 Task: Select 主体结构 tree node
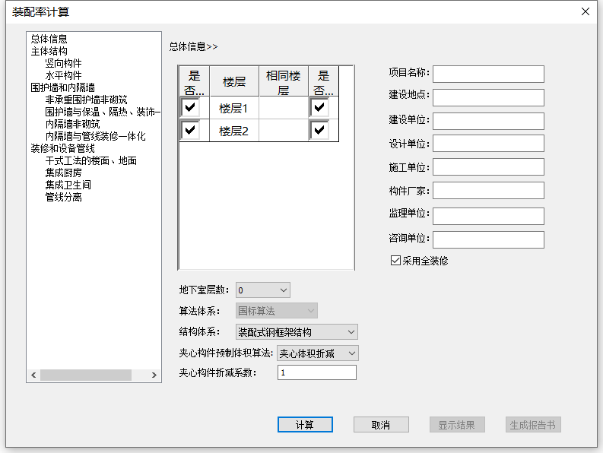(x=49, y=51)
